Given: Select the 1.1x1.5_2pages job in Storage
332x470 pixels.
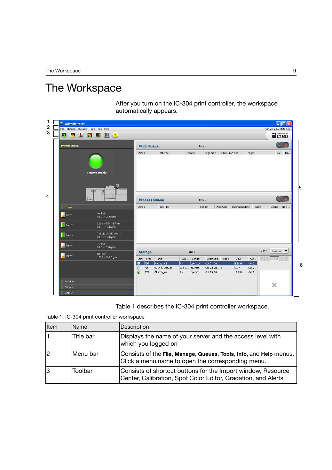Looking at the screenshot, I should point(197,268).
